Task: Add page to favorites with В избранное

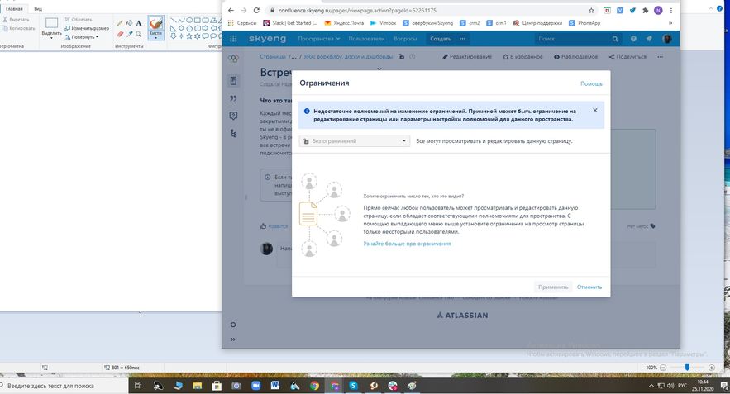Action: 522,57
